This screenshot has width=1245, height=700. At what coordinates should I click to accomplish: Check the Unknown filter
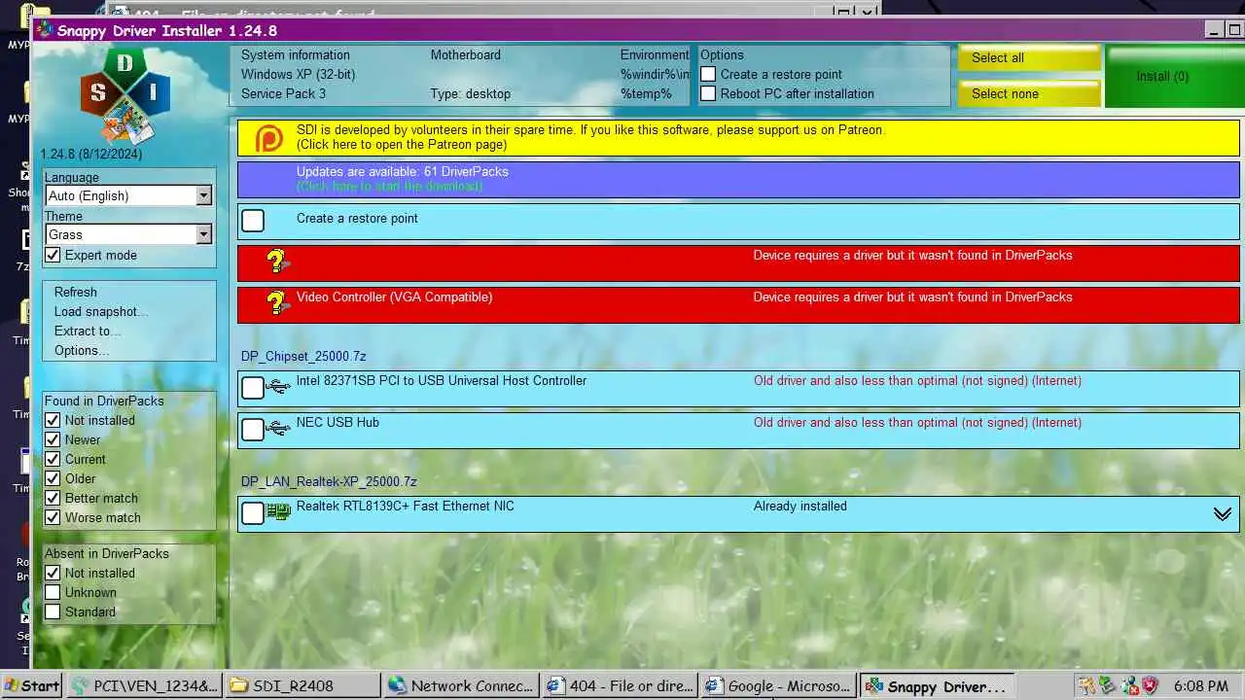pyautogui.click(x=53, y=592)
